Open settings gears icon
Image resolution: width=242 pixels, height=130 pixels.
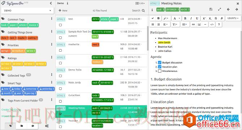pyautogui.click(x=47, y=126)
